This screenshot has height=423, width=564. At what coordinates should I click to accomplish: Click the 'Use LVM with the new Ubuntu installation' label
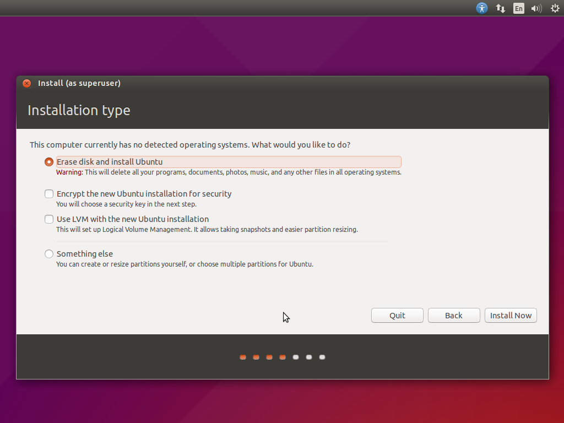click(x=132, y=219)
